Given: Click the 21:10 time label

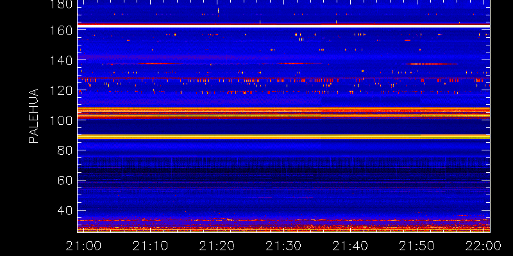Looking at the screenshot, I should (x=149, y=246).
